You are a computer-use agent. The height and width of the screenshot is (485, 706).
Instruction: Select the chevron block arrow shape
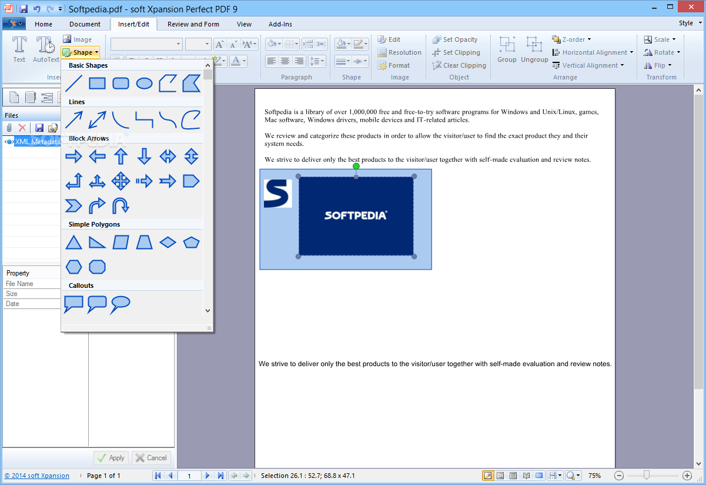coord(73,206)
